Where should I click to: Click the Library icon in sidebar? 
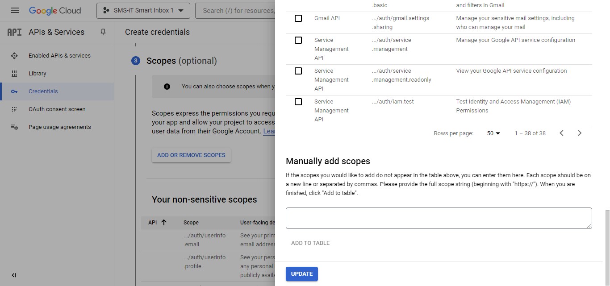14,74
